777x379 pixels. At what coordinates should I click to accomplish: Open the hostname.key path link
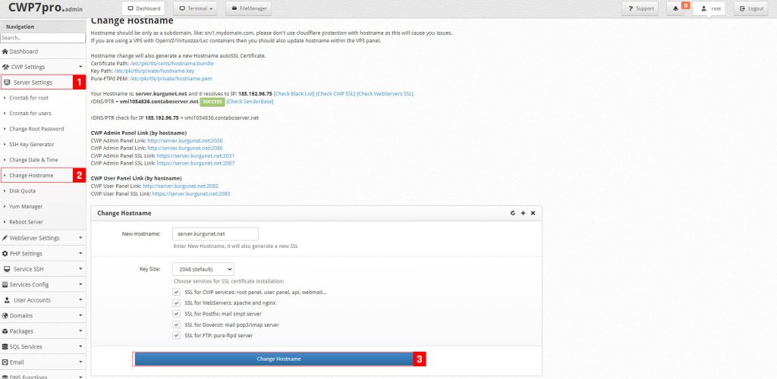click(x=154, y=70)
